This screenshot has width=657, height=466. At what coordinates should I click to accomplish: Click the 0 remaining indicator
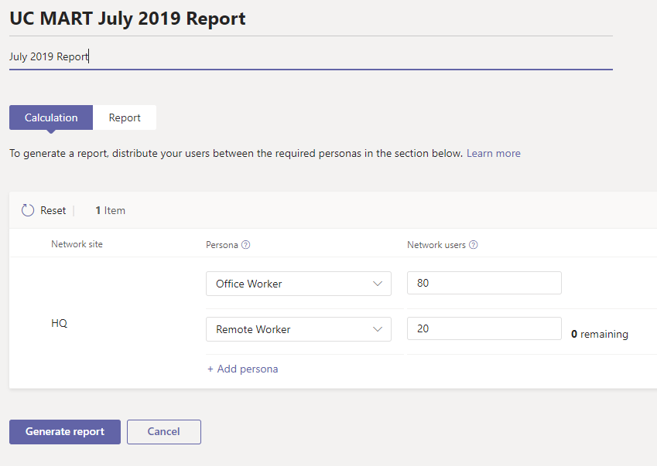(599, 335)
